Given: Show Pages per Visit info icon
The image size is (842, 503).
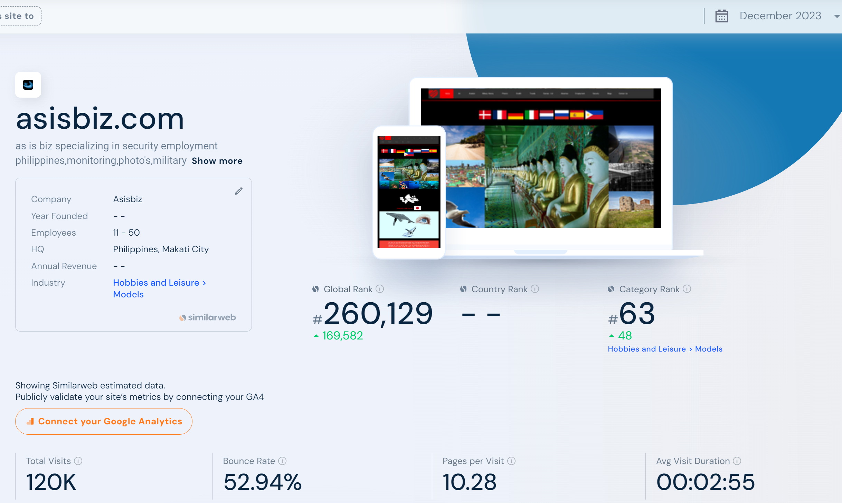Looking at the screenshot, I should coord(512,461).
